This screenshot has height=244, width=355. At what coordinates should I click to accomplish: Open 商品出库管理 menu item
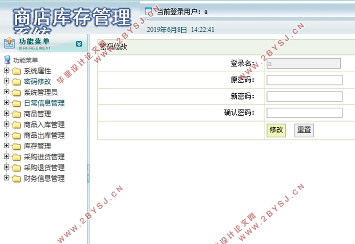click(x=44, y=136)
